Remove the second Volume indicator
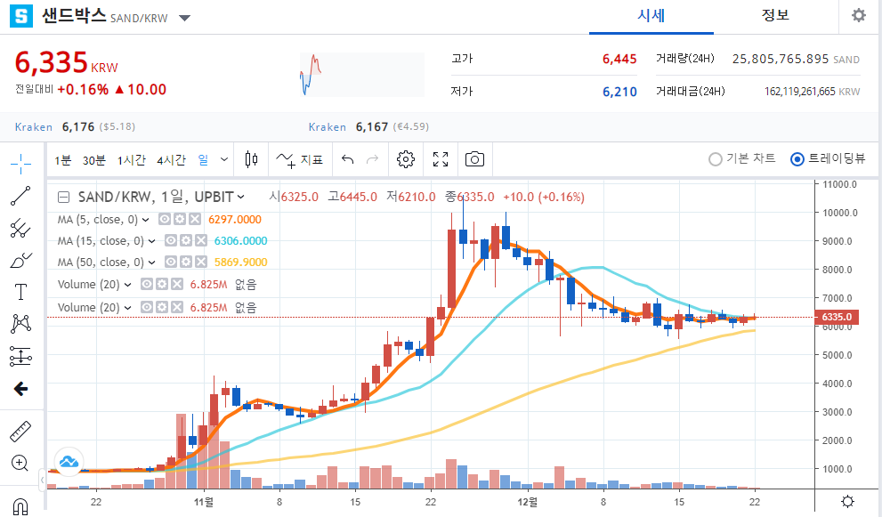This screenshot has height=517, width=882. [x=176, y=307]
